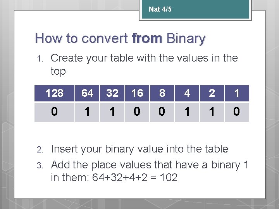Click the 'Insert your binary value' step text

pyautogui.click(x=139, y=149)
